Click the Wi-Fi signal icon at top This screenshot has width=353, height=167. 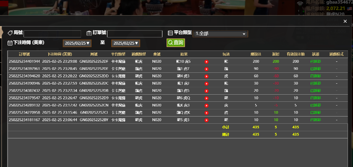click(300, 4)
